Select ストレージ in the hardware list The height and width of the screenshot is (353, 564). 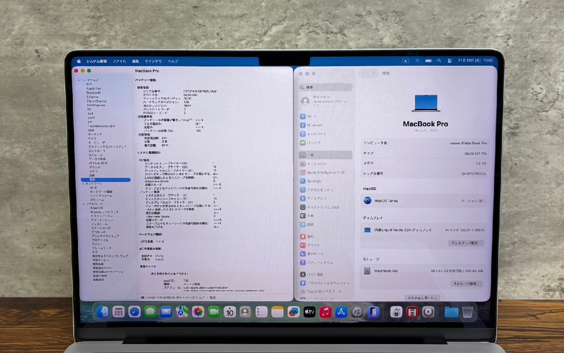[x=95, y=155]
